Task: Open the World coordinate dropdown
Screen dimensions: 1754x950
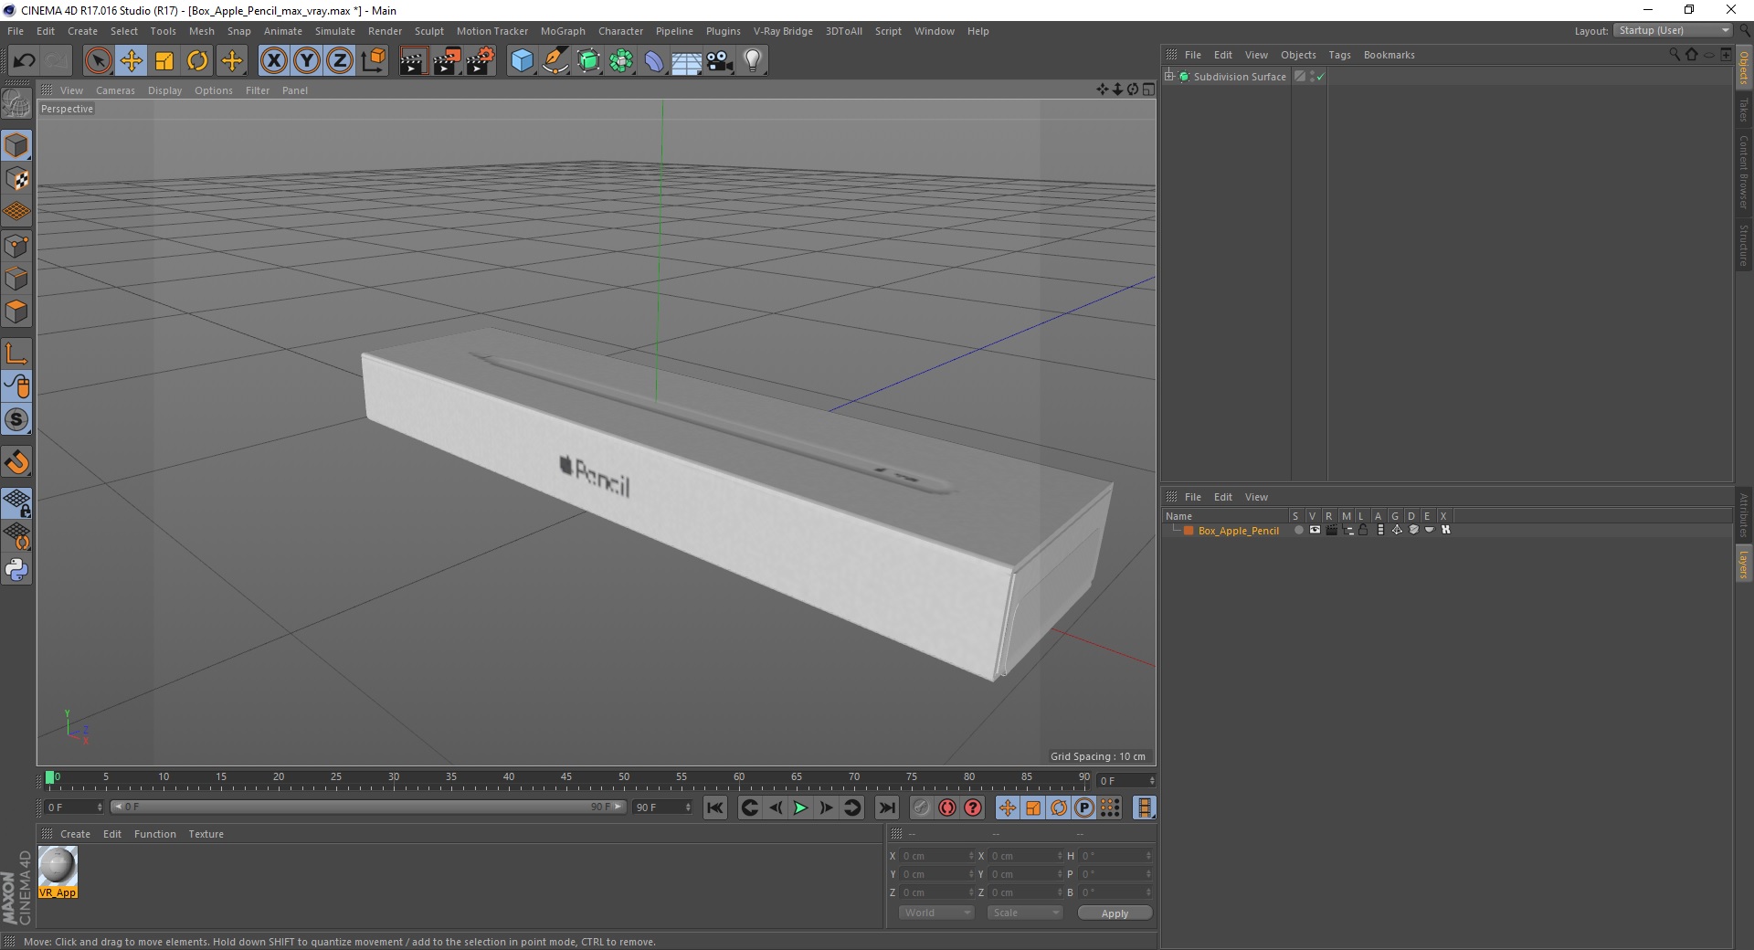Action: (936, 913)
